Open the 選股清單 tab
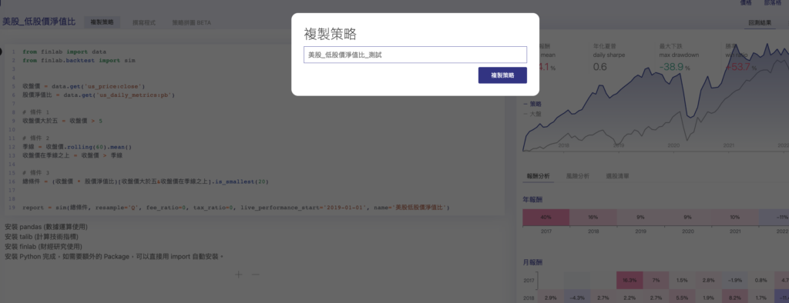This screenshot has width=789, height=303. point(617,176)
